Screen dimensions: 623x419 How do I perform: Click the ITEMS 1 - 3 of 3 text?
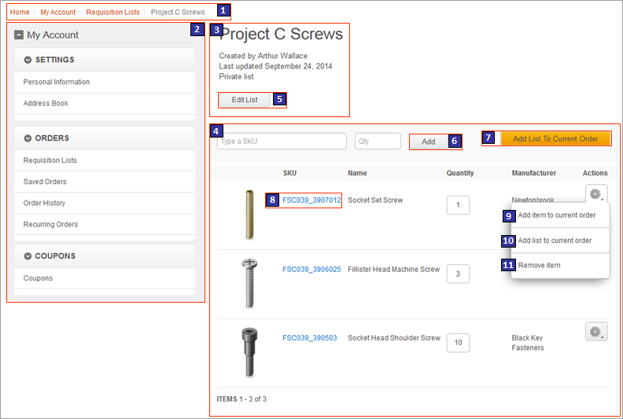(x=241, y=399)
